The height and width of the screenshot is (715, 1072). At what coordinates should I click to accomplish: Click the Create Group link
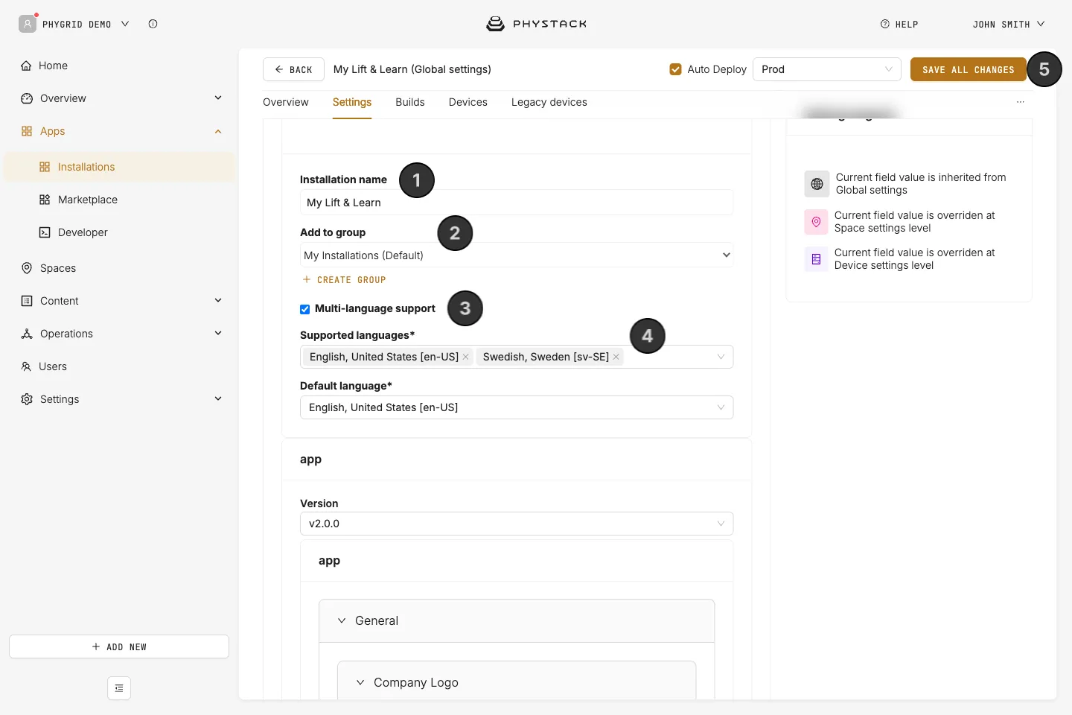point(344,280)
